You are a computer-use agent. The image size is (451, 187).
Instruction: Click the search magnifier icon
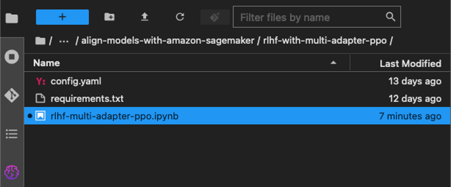pos(391,17)
